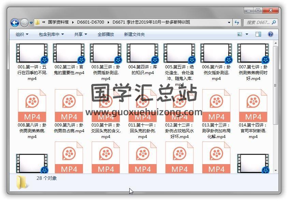Expand the « breadcrumb overflow chevron
This screenshot has width=288, height=201.
pyautogui.click(x=44, y=22)
